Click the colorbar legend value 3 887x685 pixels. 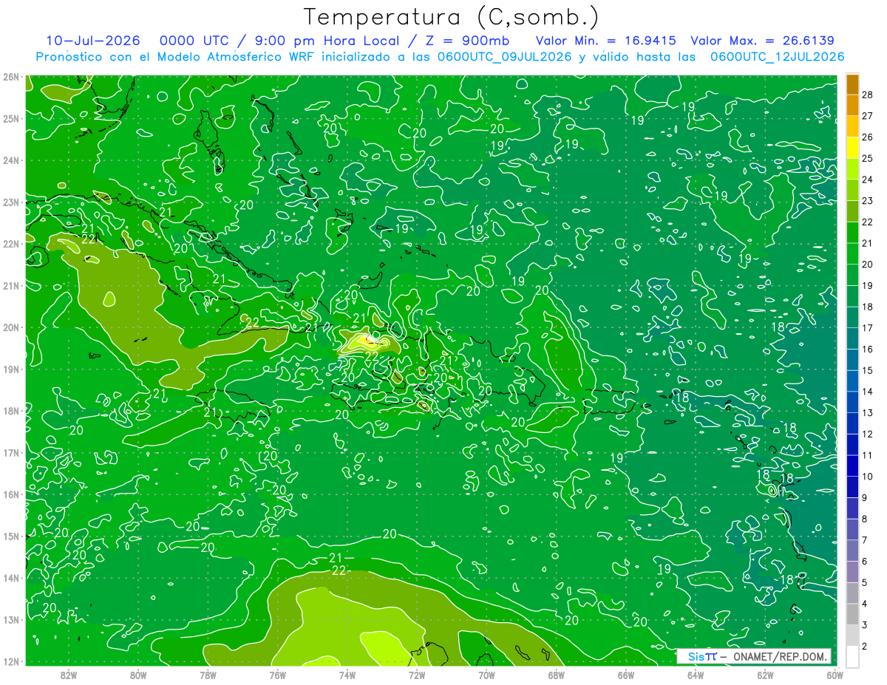865,625
